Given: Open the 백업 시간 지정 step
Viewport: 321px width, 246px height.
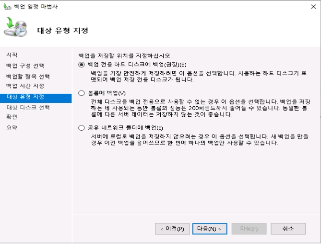Looking at the screenshot, I should (x=25, y=86).
